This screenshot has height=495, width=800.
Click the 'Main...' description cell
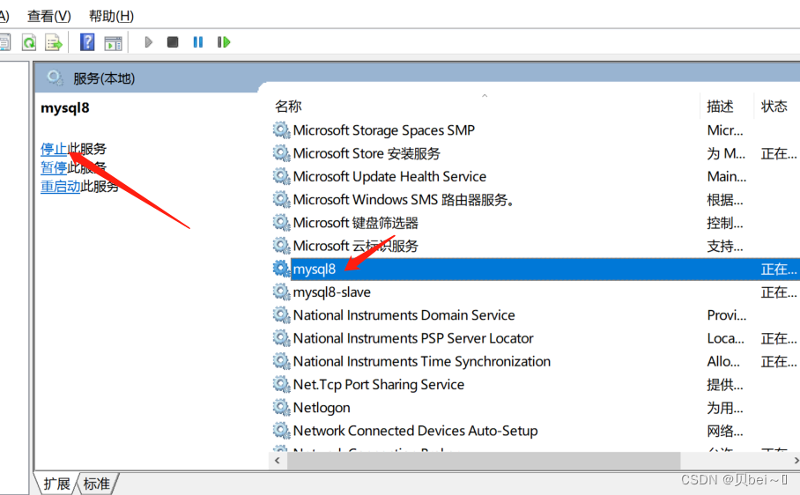pos(727,176)
